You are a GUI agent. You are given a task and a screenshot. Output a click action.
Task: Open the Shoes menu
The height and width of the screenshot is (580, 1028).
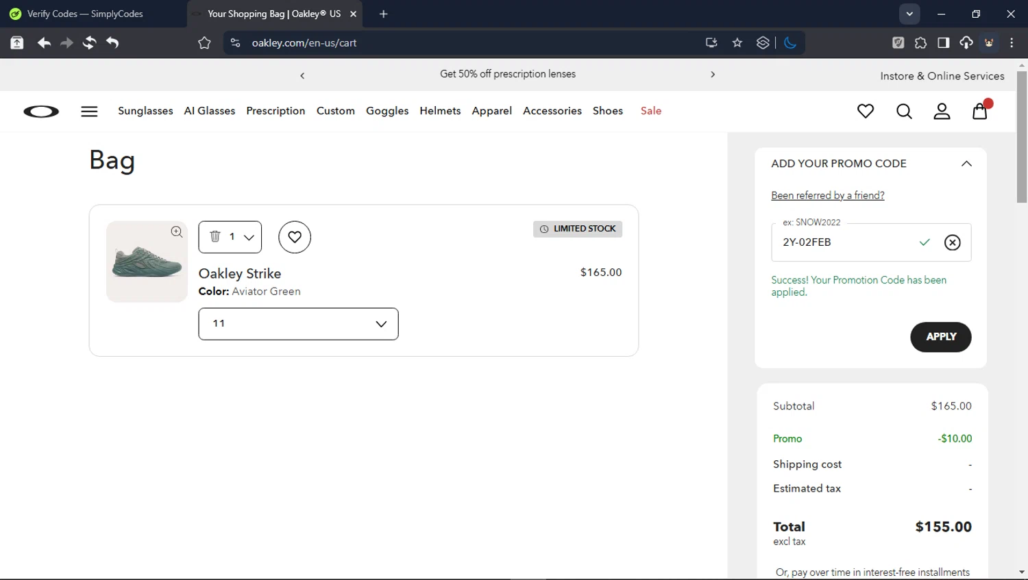click(608, 111)
